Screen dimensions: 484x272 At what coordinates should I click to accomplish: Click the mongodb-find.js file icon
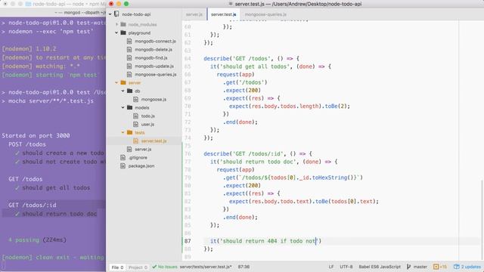click(129, 57)
